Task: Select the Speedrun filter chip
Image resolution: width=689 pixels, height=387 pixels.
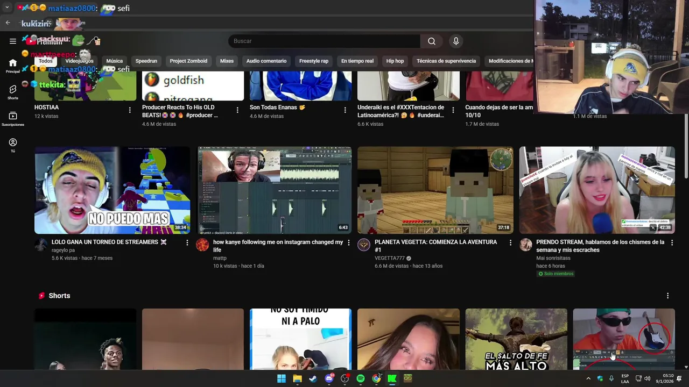Action: tap(146, 61)
